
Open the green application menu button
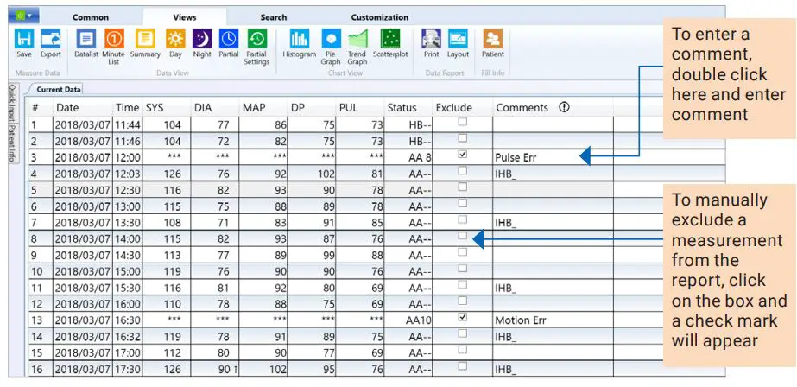coord(22,16)
